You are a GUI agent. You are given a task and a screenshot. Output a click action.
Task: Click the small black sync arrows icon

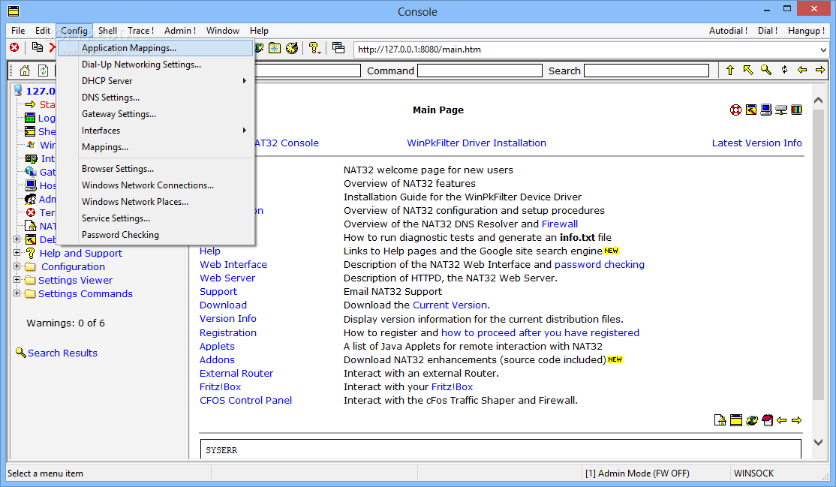784,70
